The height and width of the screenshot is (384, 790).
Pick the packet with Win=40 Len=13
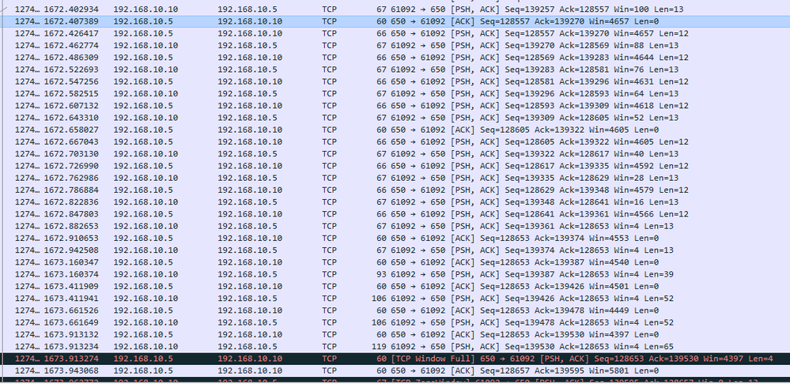point(395,154)
